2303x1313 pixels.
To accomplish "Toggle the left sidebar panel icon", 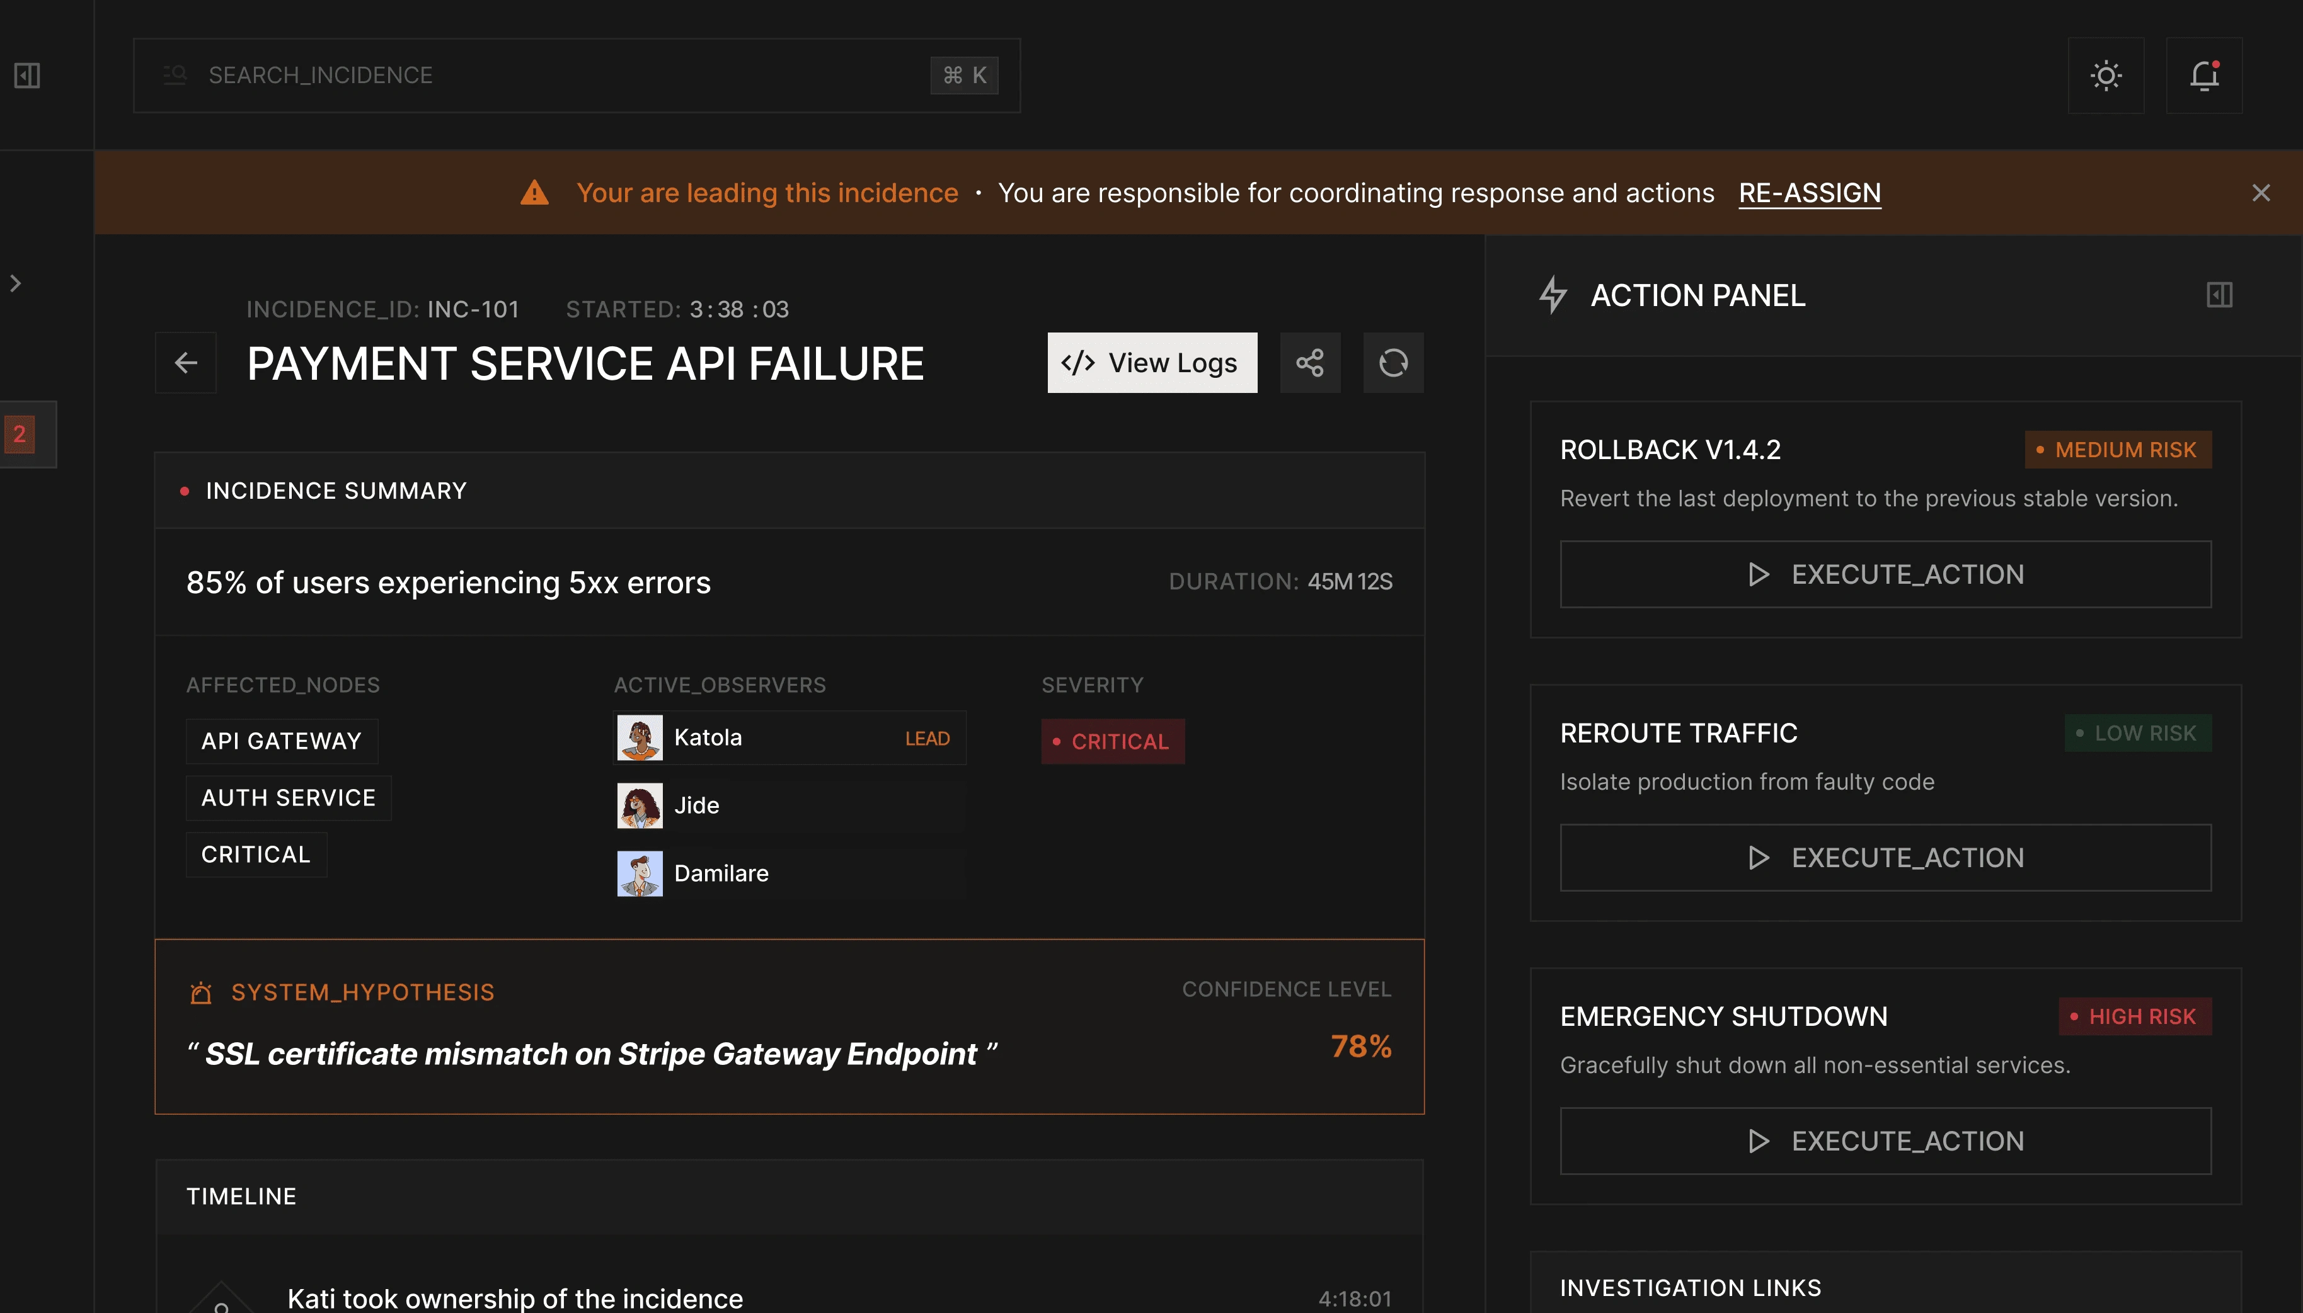I will (27, 75).
